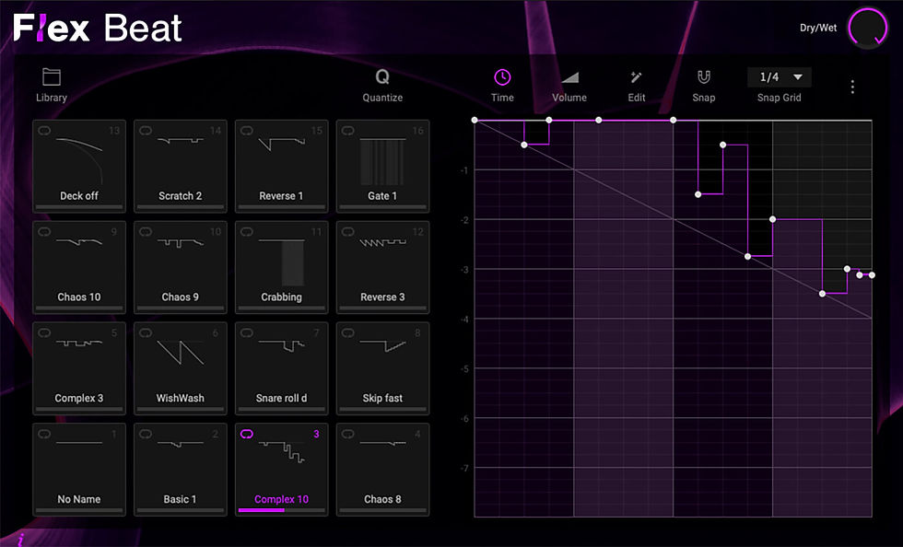Screen dimensions: 903x547
Task: Toggle loop icon on Gate 1 pad
Action: click(x=348, y=131)
